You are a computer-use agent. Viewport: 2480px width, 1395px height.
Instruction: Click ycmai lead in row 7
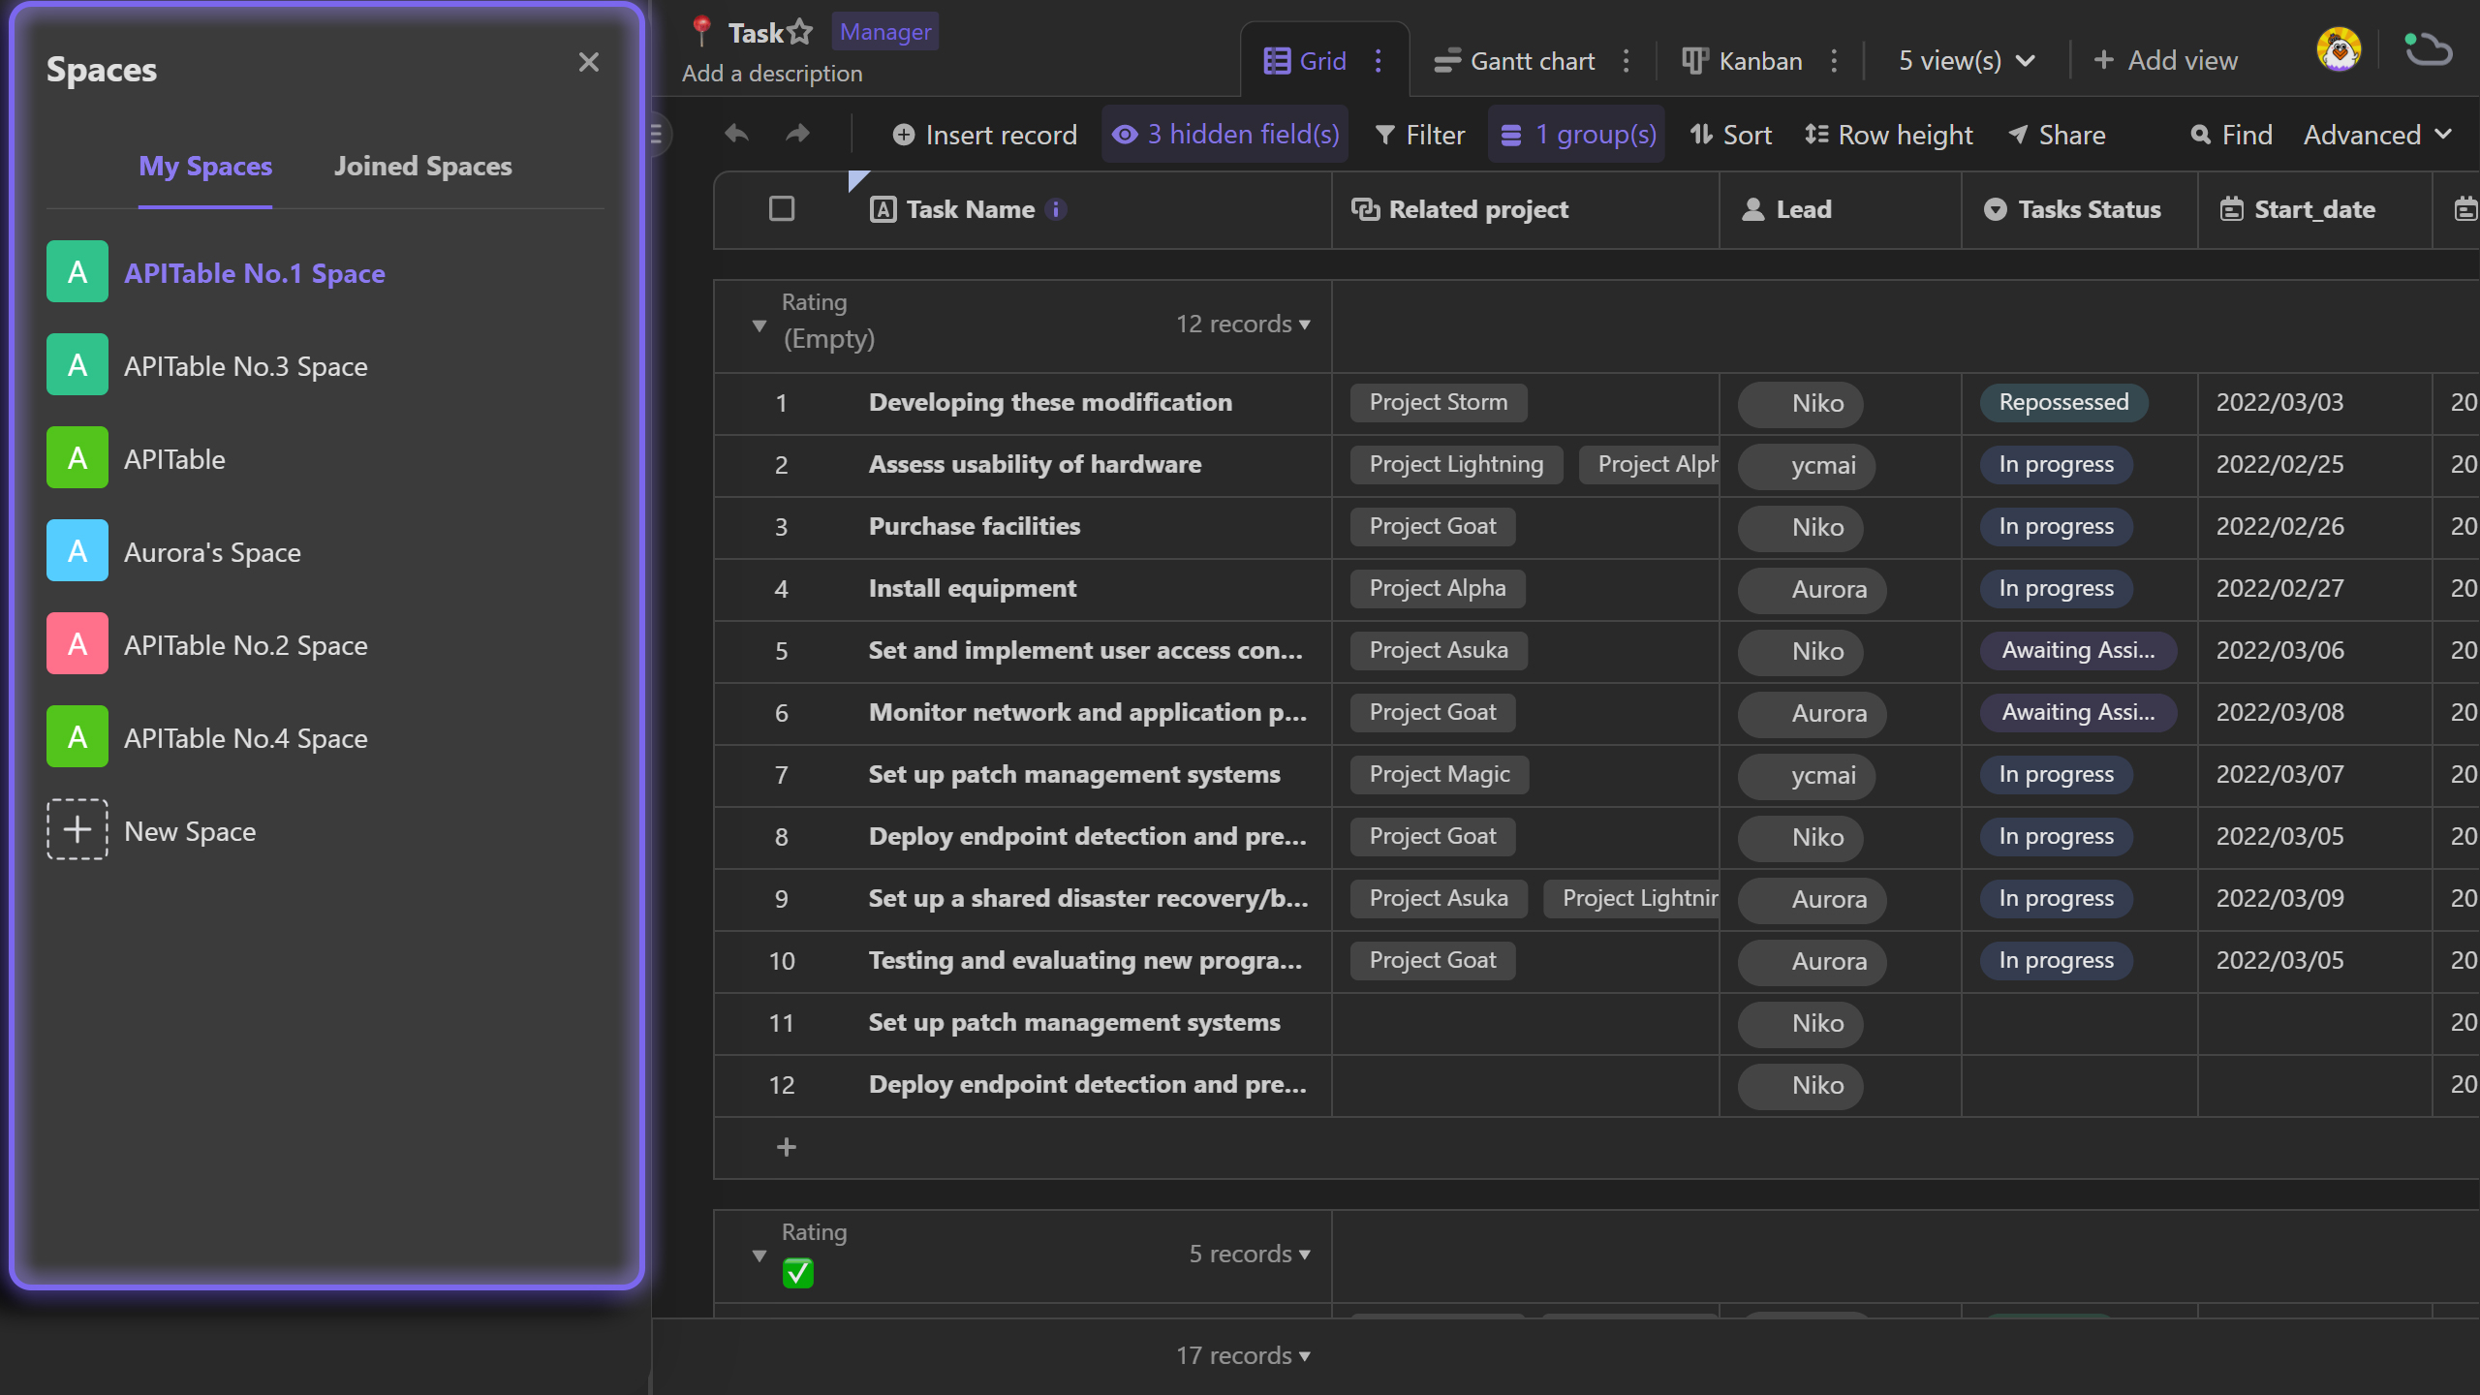point(1807,775)
